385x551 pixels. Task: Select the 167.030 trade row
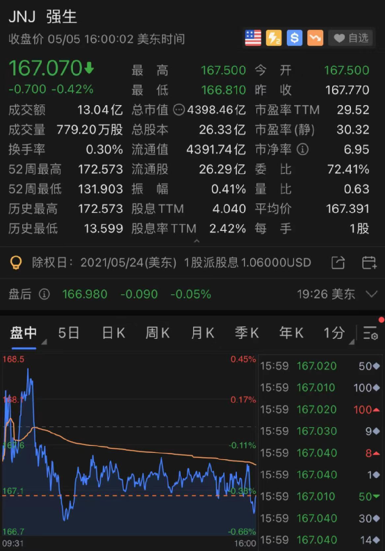coord(320,431)
